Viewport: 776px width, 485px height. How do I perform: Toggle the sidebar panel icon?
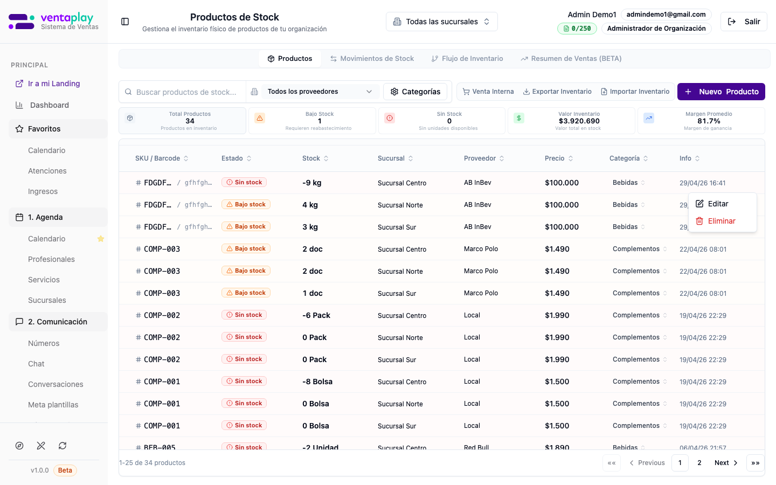click(125, 22)
